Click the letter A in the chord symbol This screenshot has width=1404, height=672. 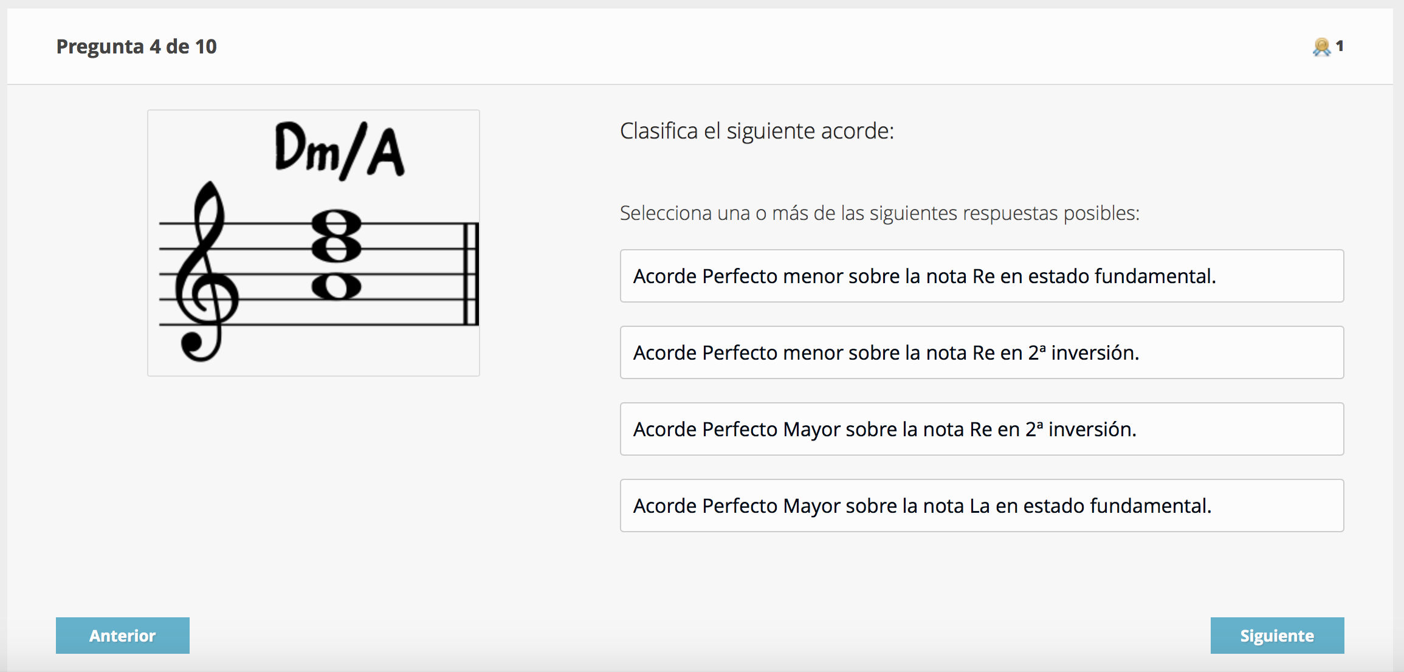(387, 152)
